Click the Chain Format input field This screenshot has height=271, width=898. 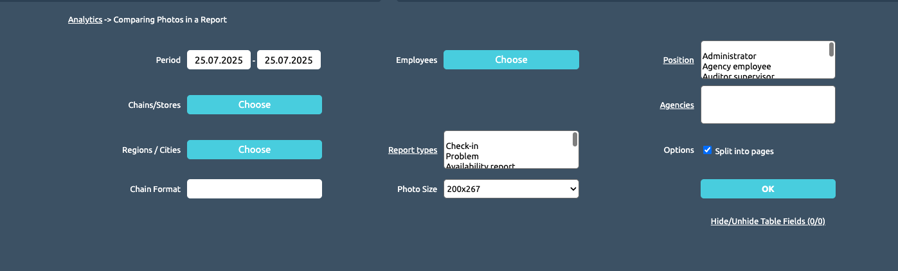(255, 189)
